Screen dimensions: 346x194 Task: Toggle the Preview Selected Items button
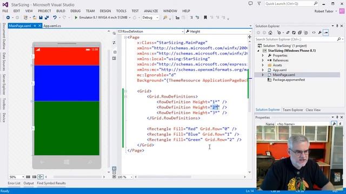(x=326, y=32)
